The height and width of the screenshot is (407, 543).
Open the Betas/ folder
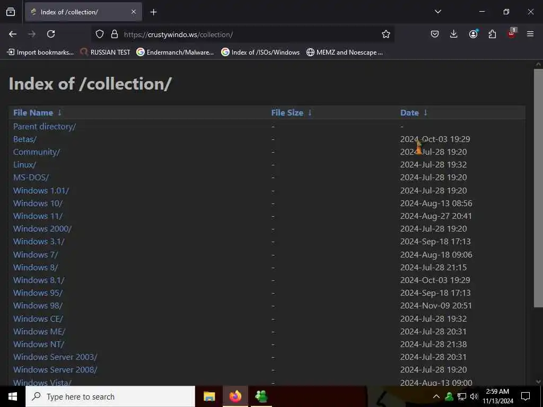coord(24,139)
